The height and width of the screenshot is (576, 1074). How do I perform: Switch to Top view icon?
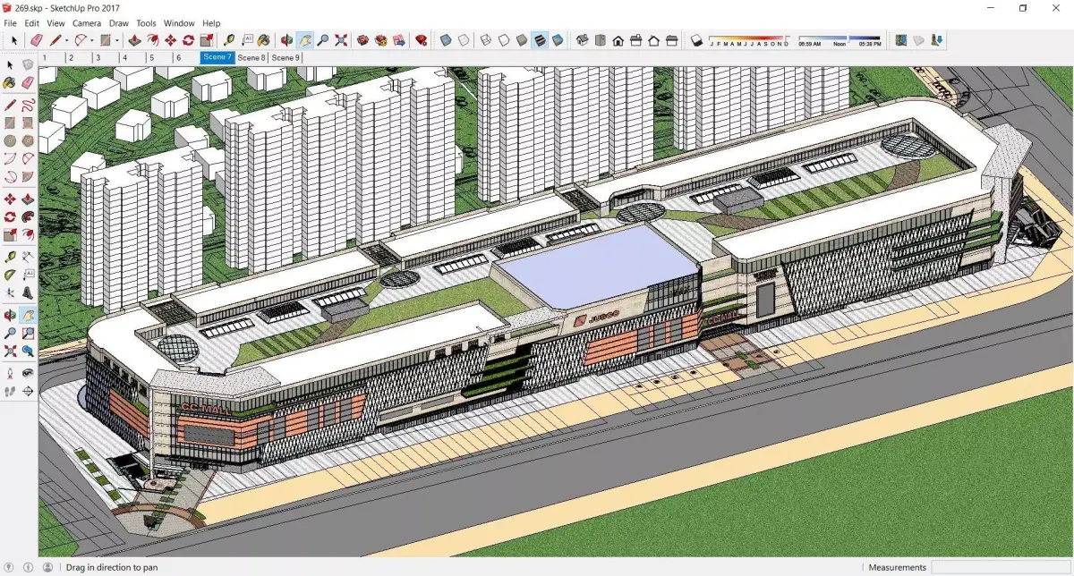click(x=600, y=40)
